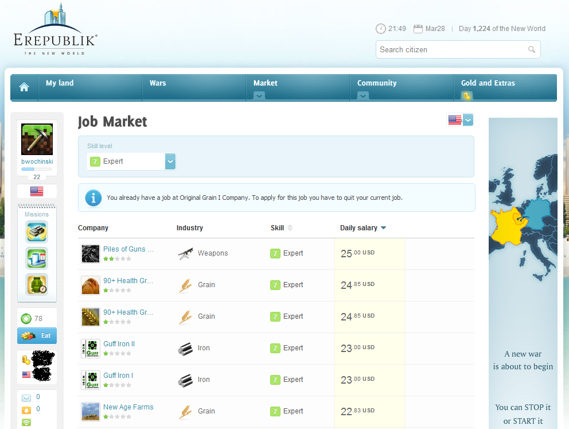Click the country flag on Job Market

(x=455, y=119)
